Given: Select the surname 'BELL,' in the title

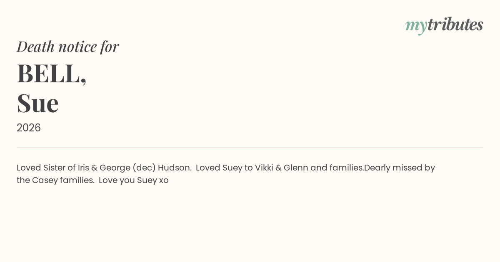Looking at the screenshot, I should click(x=52, y=73).
